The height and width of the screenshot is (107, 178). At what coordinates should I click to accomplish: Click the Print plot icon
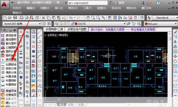tap(21, 17)
